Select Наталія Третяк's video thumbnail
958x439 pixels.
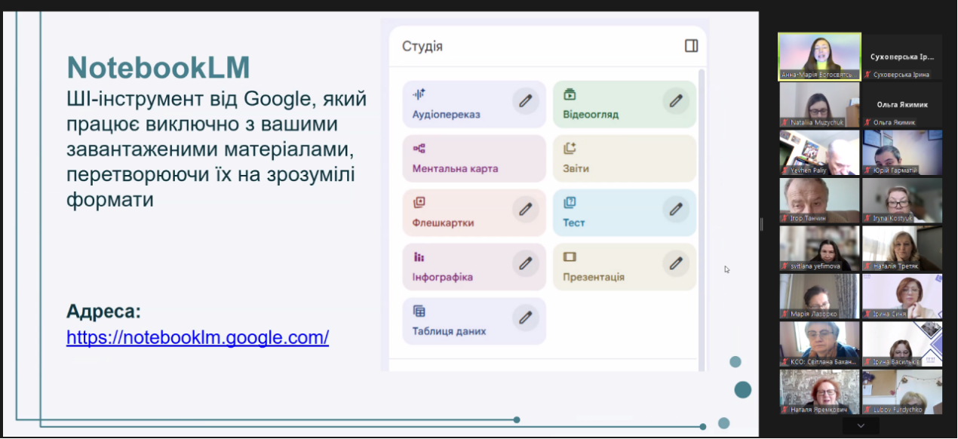(x=902, y=248)
